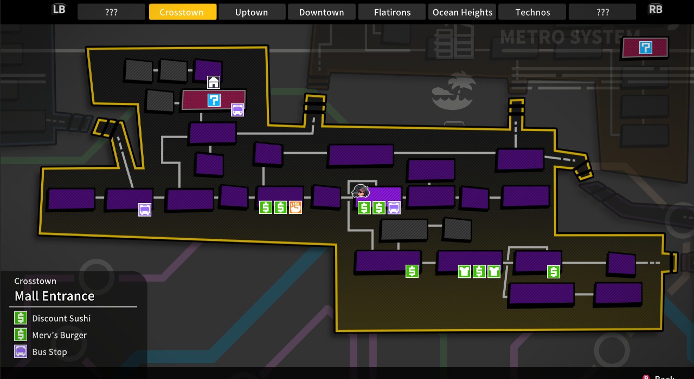This screenshot has width=694, height=379.
Task: Select the Ocean Heights tab
Action: 462,12
